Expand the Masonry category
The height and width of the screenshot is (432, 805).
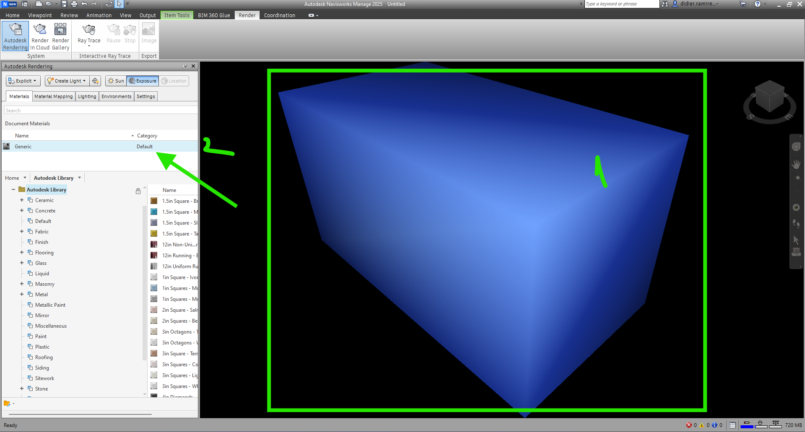(22, 284)
